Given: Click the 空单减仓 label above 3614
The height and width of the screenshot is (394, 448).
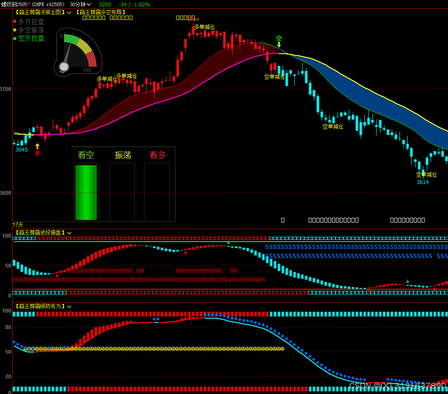Looking at the screenshot, I should click(x=426, y=174).
